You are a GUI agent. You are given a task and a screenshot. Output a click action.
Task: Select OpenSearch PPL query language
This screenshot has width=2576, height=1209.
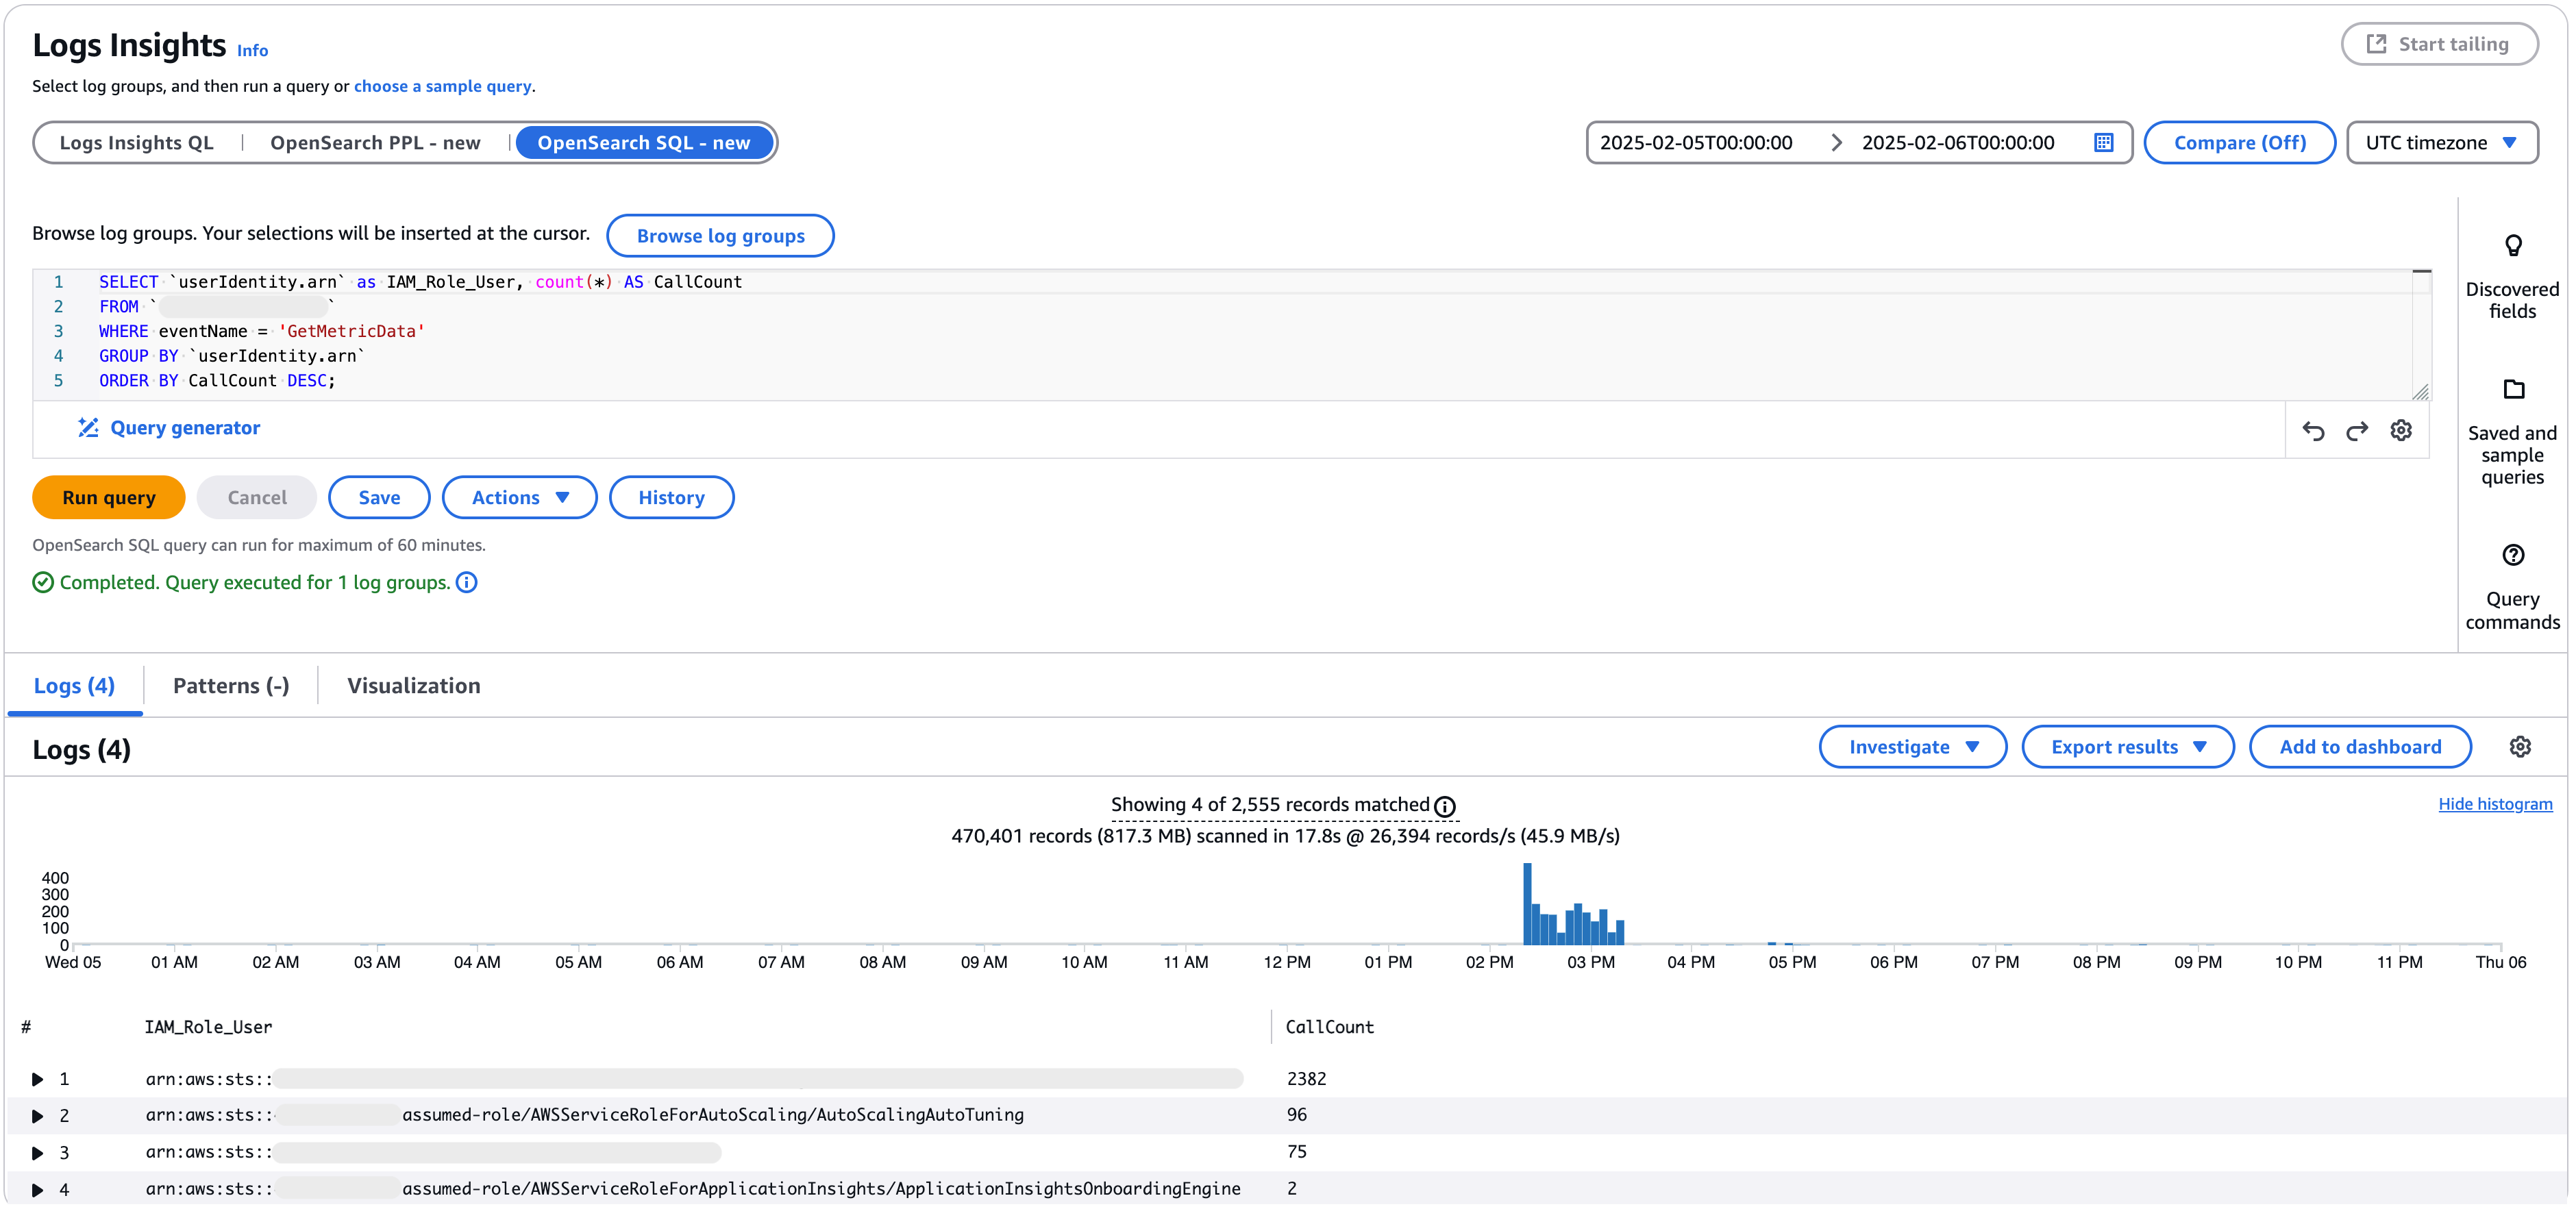click(375, 143)
